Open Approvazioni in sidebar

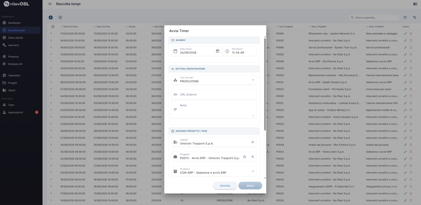point(21,112)
